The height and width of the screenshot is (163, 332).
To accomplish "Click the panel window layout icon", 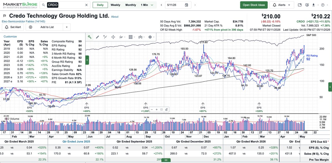I will pos(300,5).
